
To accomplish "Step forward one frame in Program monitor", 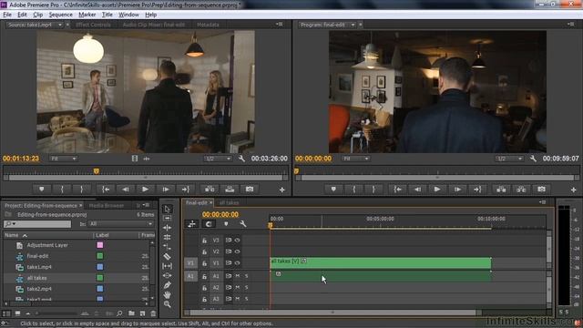I will click(x=457, y=190).
